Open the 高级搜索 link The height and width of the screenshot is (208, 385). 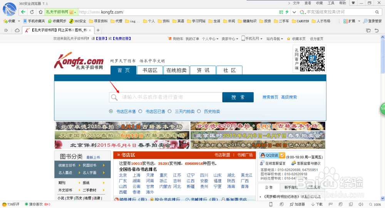click(289, 97)
